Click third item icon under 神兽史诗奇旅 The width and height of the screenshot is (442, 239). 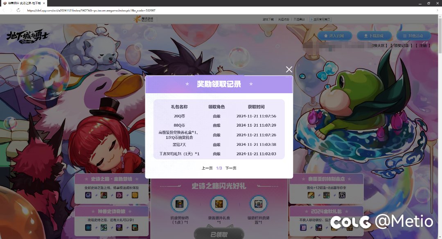(x=119, y=228)
